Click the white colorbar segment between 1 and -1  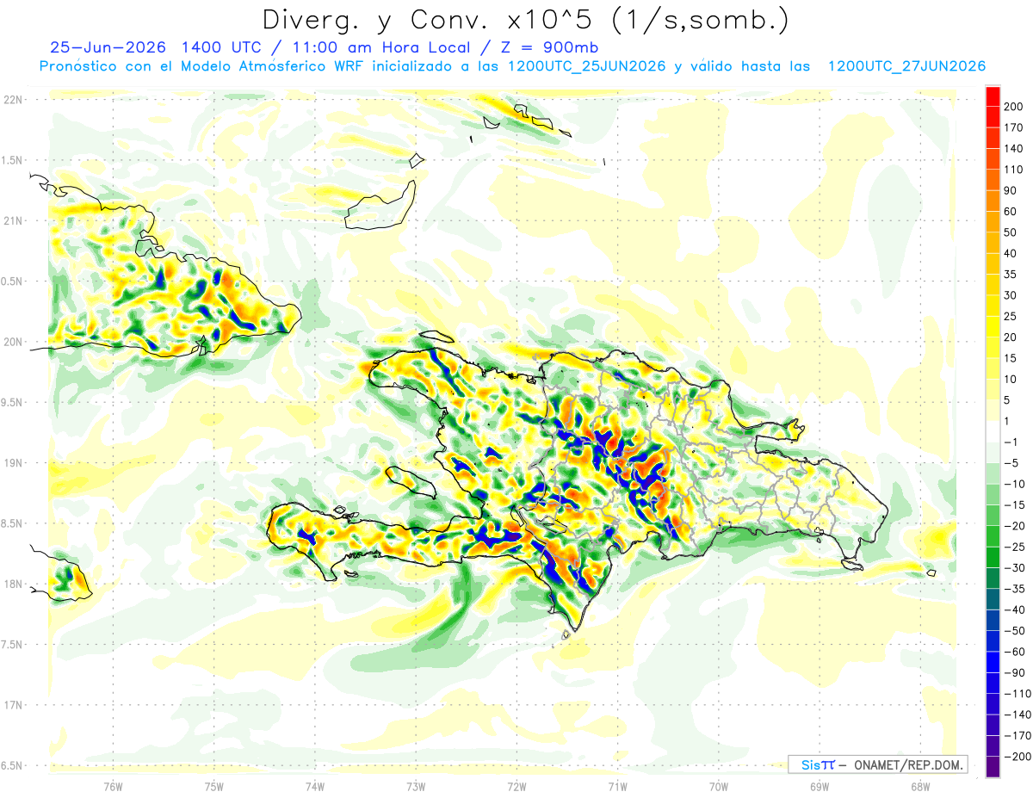pos(993,431)
